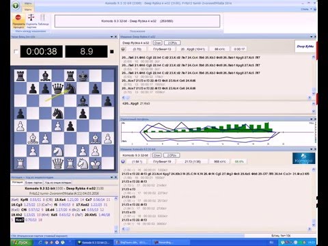Click scroll-left arrow in Komodo analysis panel
The height and width of the screenshot is (246, 328).
tap(124, 229)
